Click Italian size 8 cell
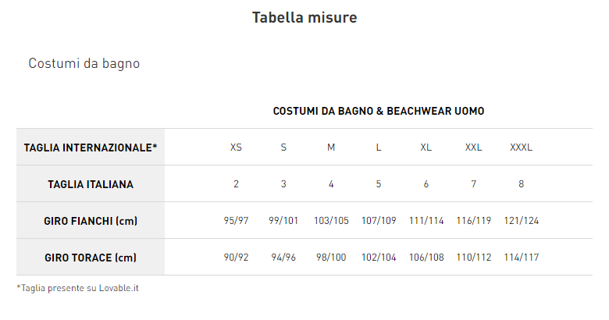The image size is (609, 320). pyautogui.click(x=521, y=184)
